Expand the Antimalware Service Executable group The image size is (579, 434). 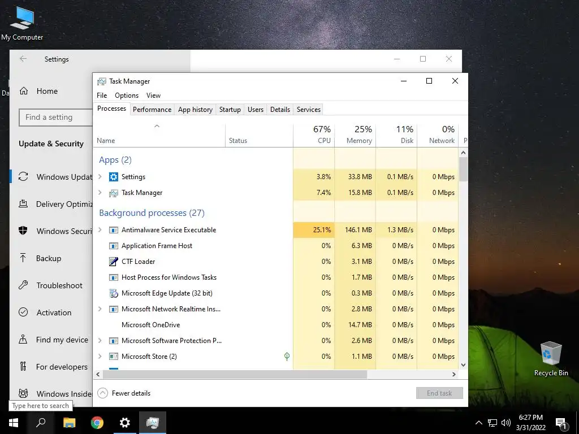point(100,230)
